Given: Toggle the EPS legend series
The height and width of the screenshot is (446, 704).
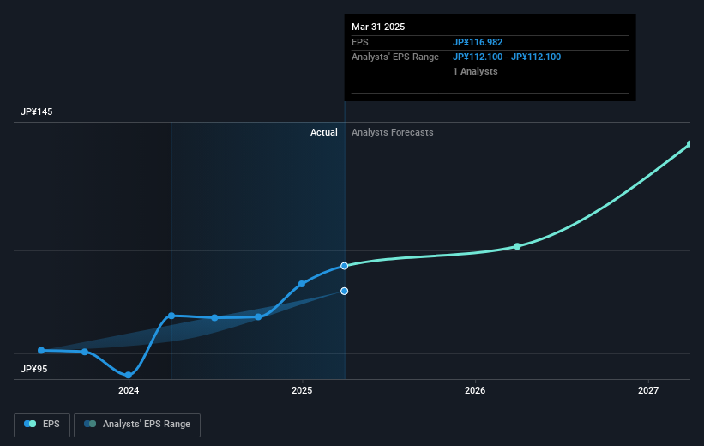Looking at the screenshot, I should tap(42, 425).
